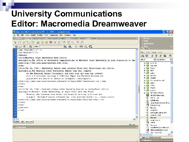Select the logo.htm file
189x142 pixels.
154,110
